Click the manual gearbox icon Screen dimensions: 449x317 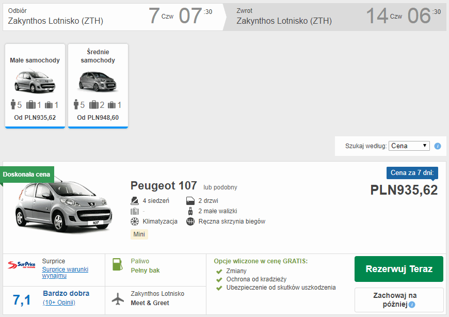(x=190, y=221)
